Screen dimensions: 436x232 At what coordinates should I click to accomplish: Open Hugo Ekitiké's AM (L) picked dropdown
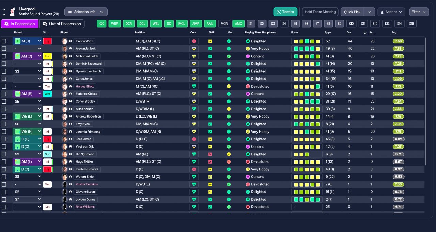(x=28, y=161)
